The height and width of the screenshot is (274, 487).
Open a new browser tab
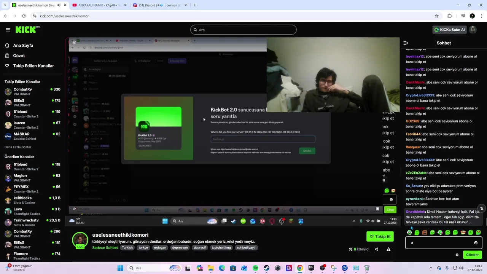195,5
